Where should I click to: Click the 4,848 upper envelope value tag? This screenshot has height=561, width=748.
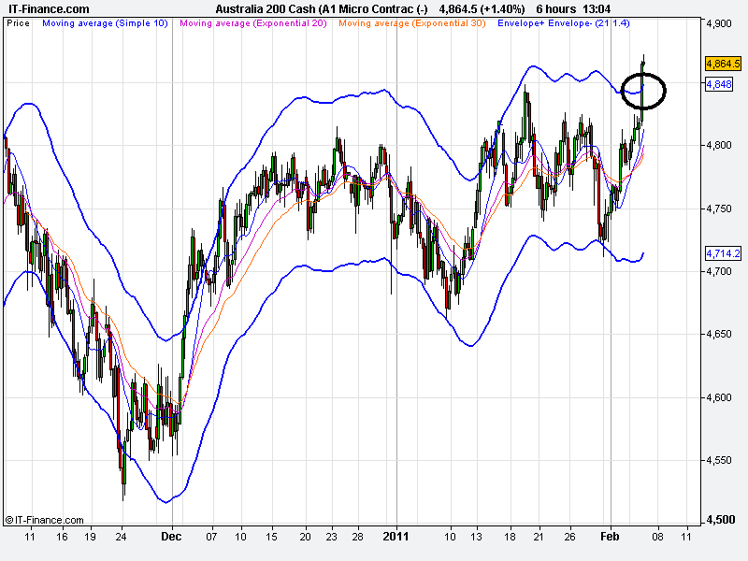718,84
